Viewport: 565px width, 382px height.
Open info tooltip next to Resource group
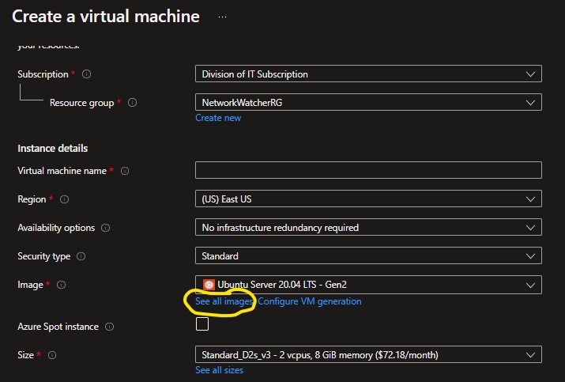click(x=132, y=103)
